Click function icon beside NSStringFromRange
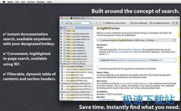 tap(65, 45)
